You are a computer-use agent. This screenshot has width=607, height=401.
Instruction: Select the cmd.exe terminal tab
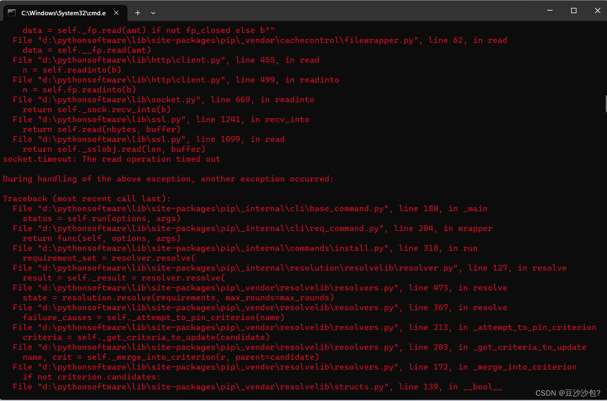click(x=65, y=13)
